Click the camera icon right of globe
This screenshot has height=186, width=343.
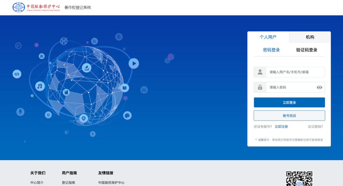pyautogui.click(x=144, y=90)
